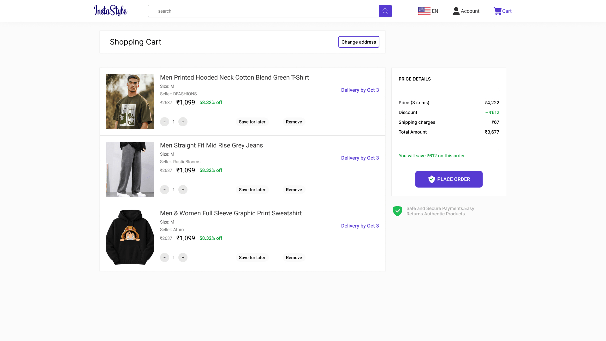
Task: Click the US flag language icon
Action: [x=424, y=11]
